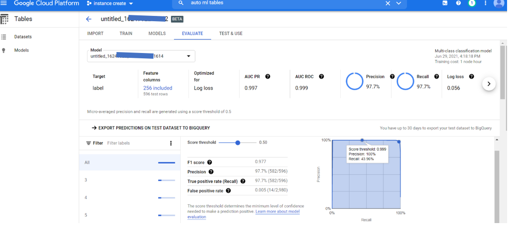Click the Precision 97.7% circular gauge

(x=354, y=81)
